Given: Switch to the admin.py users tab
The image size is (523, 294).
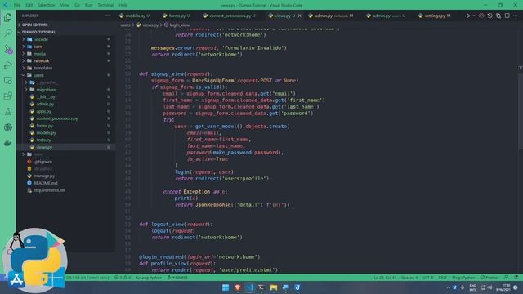Looking at the screenshot, I should (x=386, y=16).
